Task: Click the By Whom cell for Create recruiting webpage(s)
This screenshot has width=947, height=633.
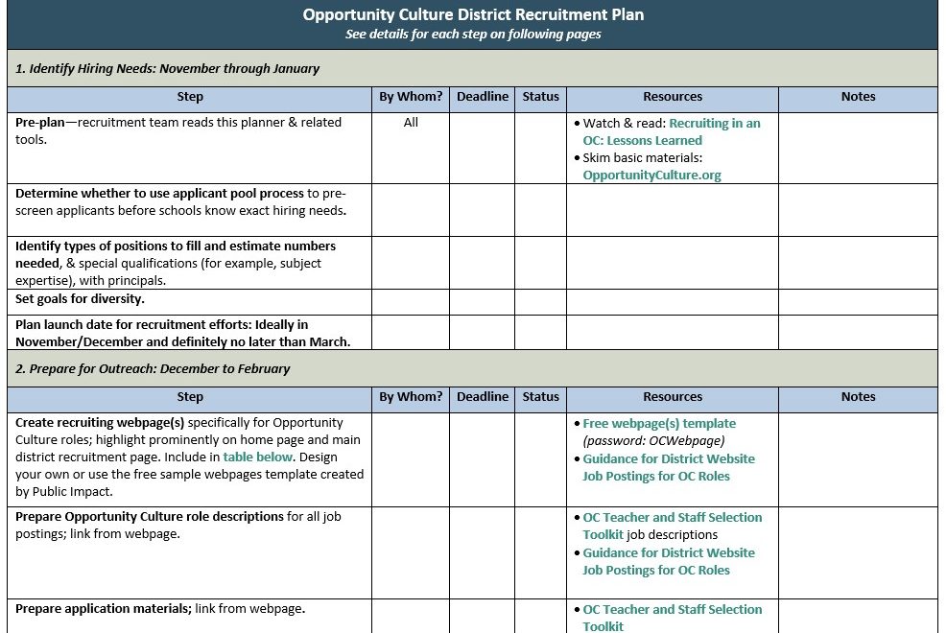Action: (411, 459)
